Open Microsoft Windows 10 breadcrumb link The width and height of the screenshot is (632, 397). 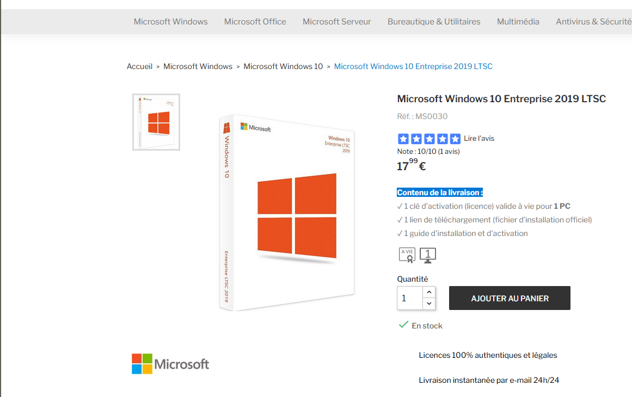[283, 66]
